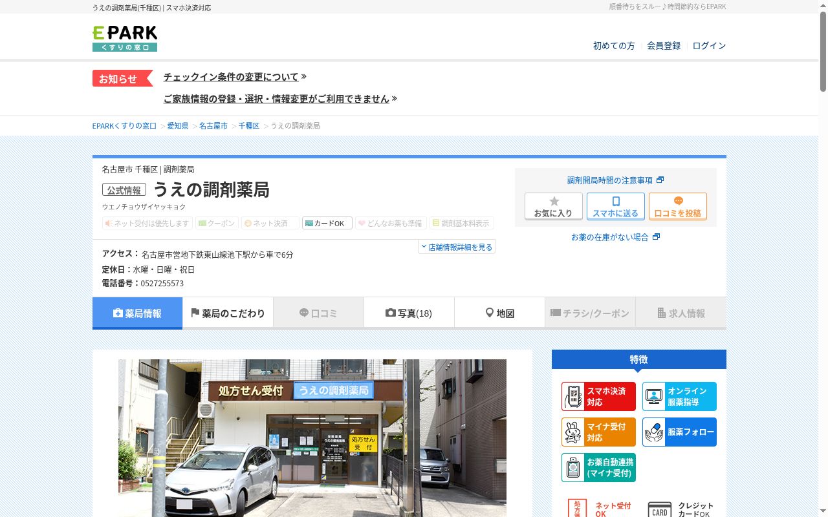Click the 服薬フォロー feature badge
This screenshot has width=828, height=517.
coord(679,432)
